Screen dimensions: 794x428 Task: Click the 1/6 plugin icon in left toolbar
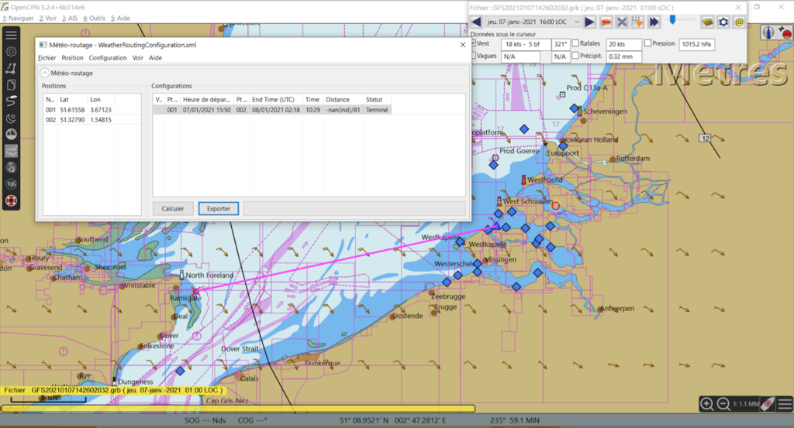11,184
